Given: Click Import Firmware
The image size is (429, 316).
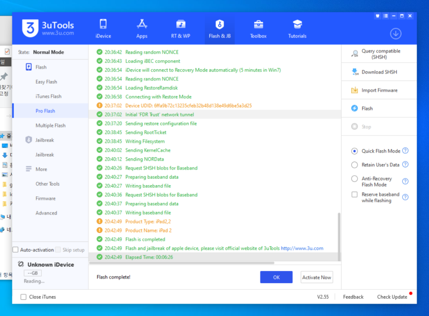Looking at the screenshot, I should (x=379, y=90).
